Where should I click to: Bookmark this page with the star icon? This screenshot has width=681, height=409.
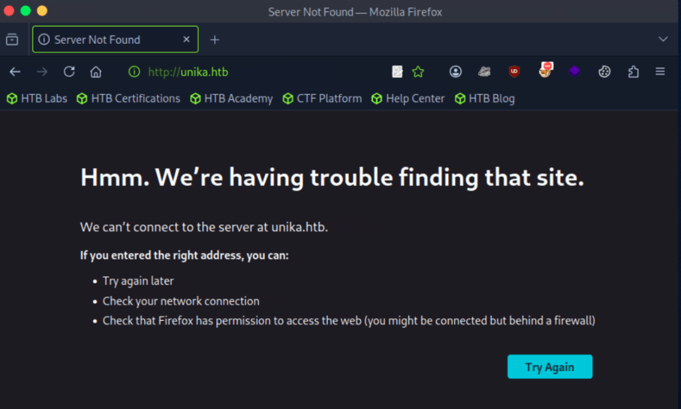coord(418,72)
